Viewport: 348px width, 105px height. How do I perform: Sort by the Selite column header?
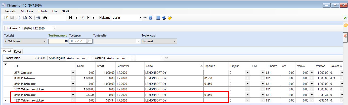(x=173, y=65)
